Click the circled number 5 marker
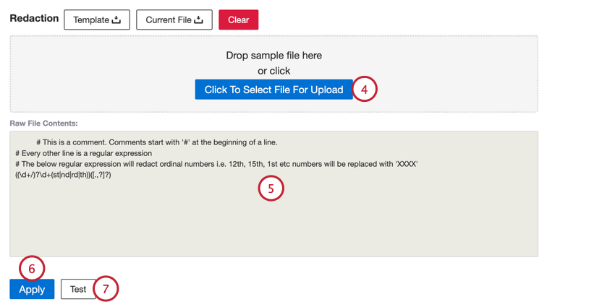The height and width of the screenshot is (307, 615). (271, 189)
